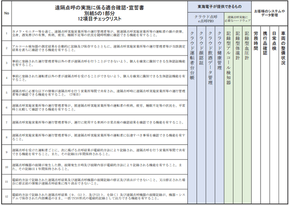Select お客様のシステムやデータ管理 header

point(270,13)
